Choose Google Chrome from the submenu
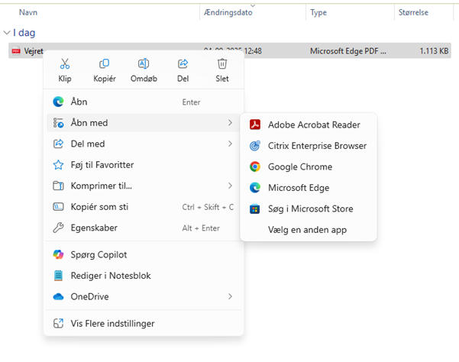 click(299, 166)
